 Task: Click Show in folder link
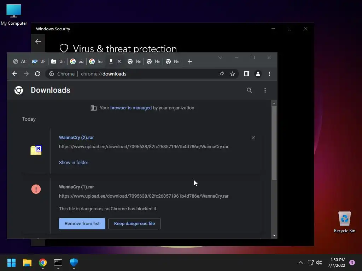pos(74,162)
